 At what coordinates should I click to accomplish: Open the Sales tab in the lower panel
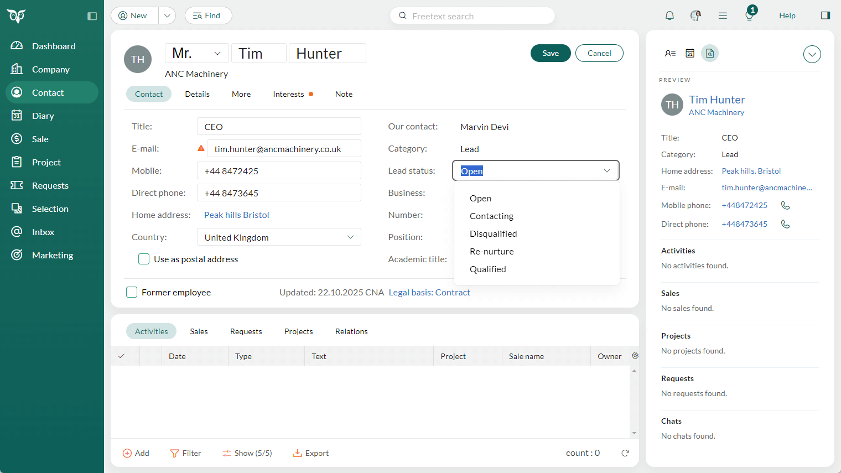[x=199, y=331]
